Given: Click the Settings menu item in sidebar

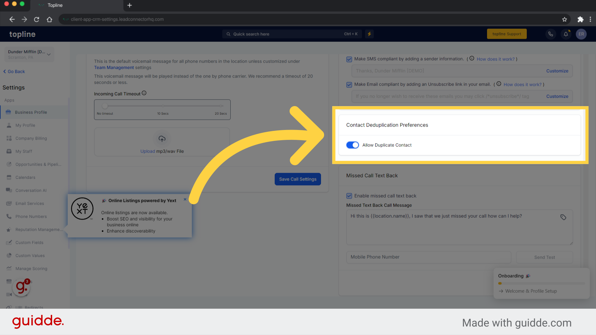Looking at the screenshot, I should (x=14, y=87).
